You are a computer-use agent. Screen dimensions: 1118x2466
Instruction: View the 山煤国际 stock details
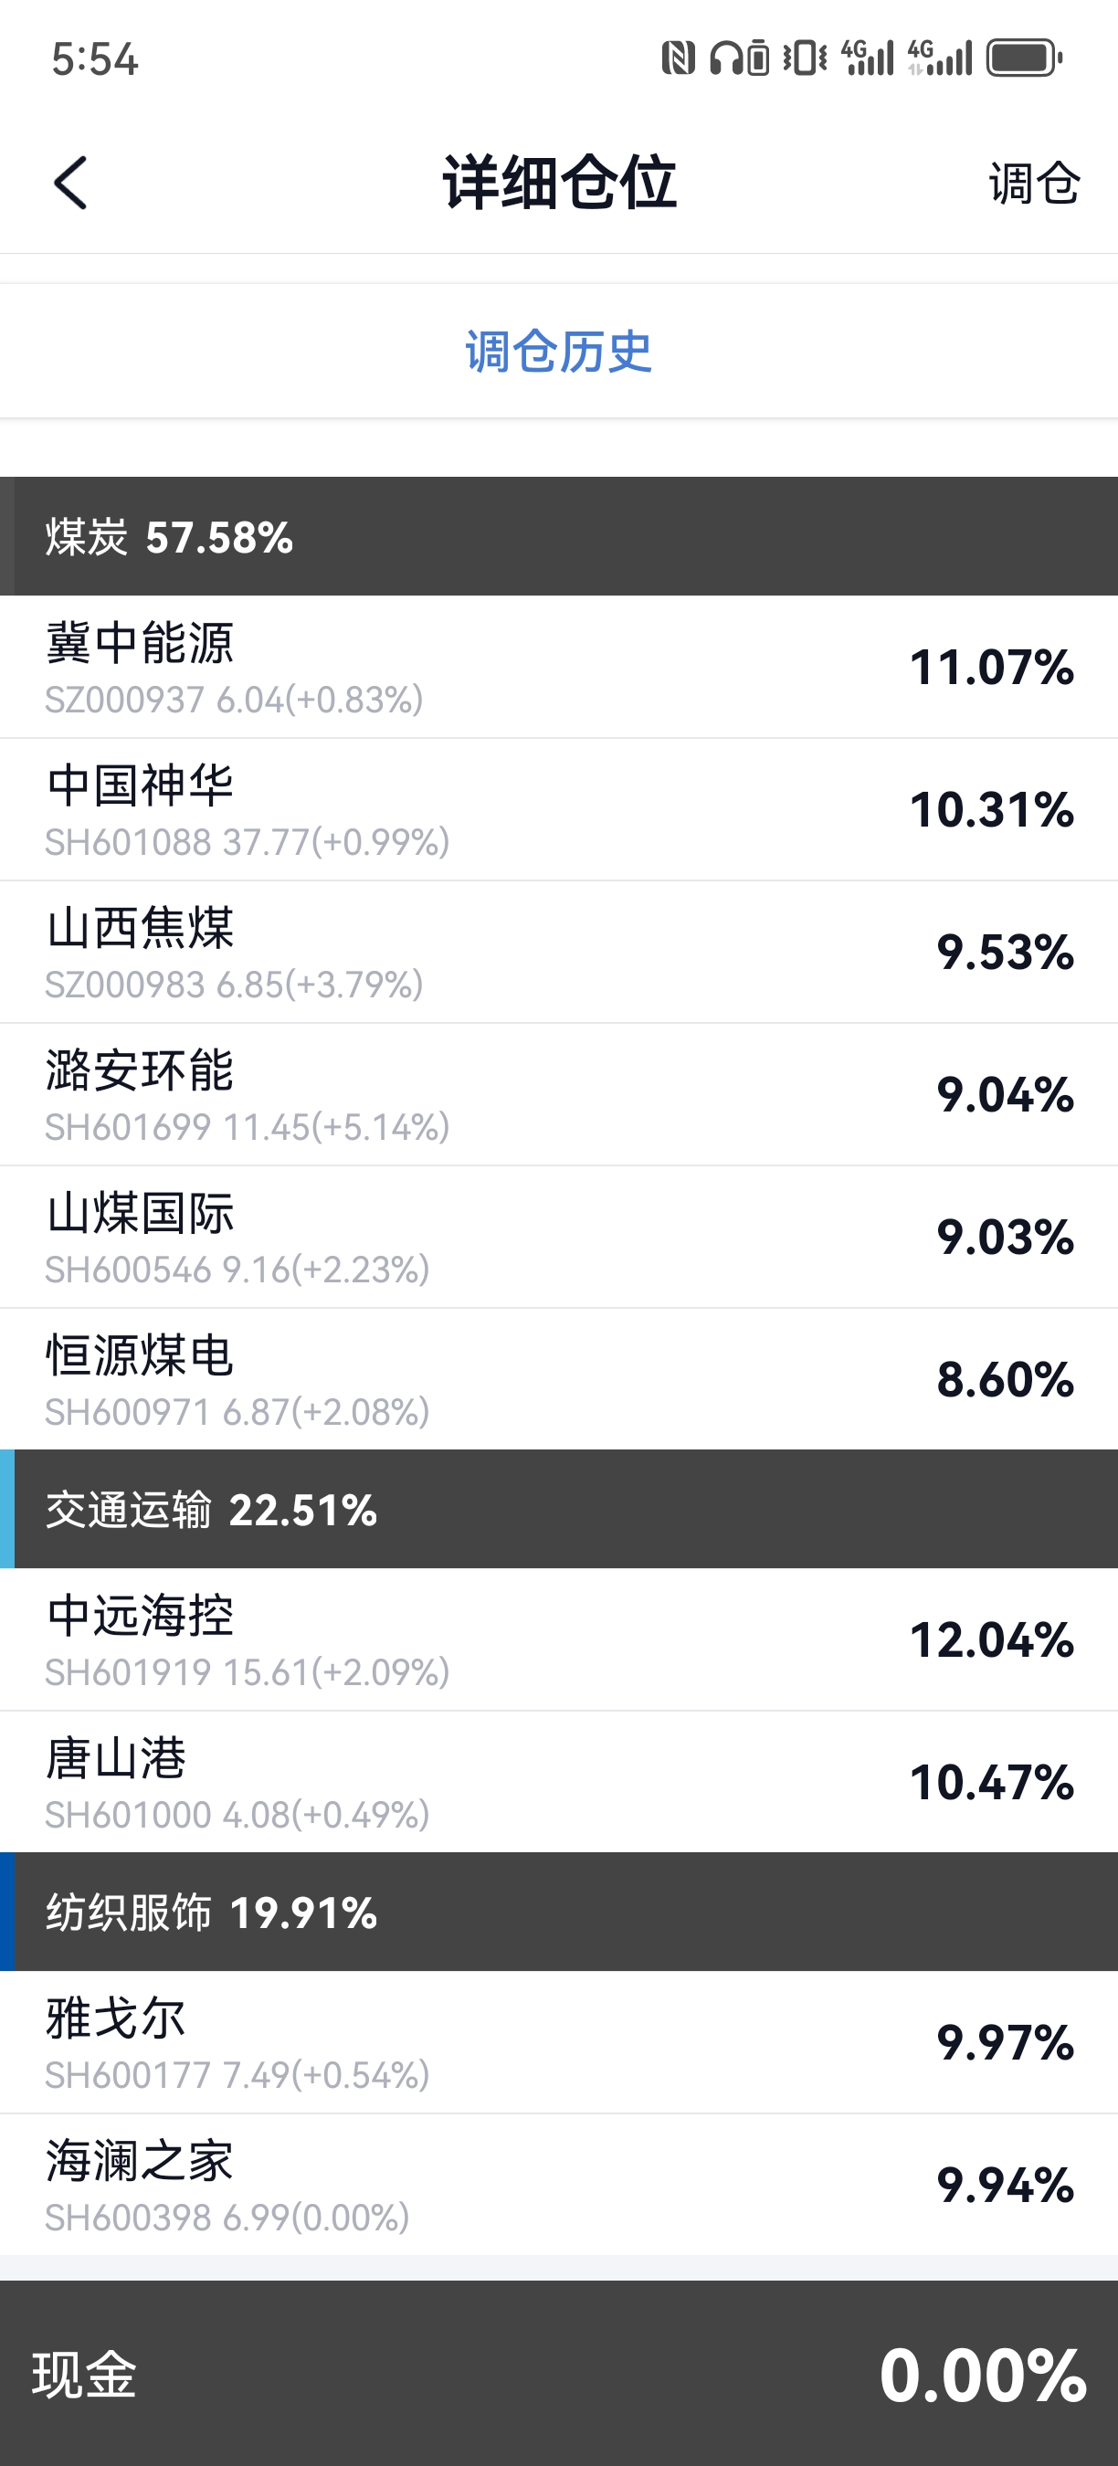559,1237
